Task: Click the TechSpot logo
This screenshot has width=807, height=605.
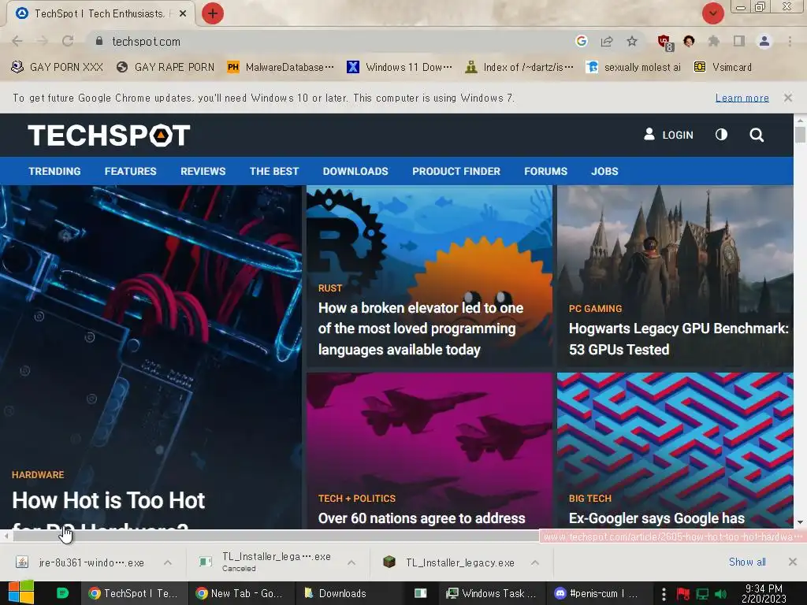Action: coord(109,135)
